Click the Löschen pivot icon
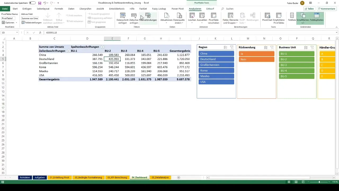339x191 pixels. [x=192, y=15]
